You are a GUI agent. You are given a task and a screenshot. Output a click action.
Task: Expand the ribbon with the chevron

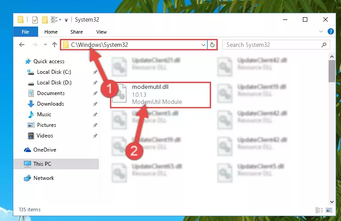pos(321,32)
